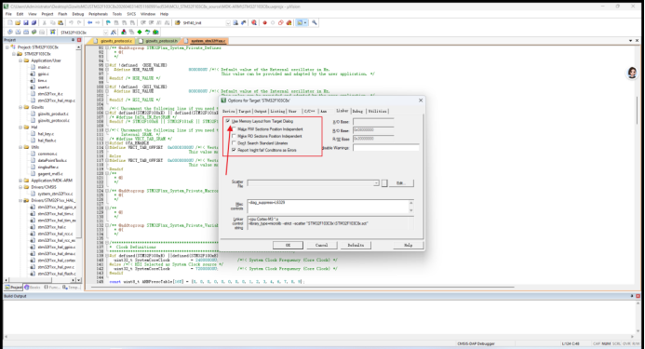Click the Build target icon
This screenshot has width=645, height=349.
point(18,32)
